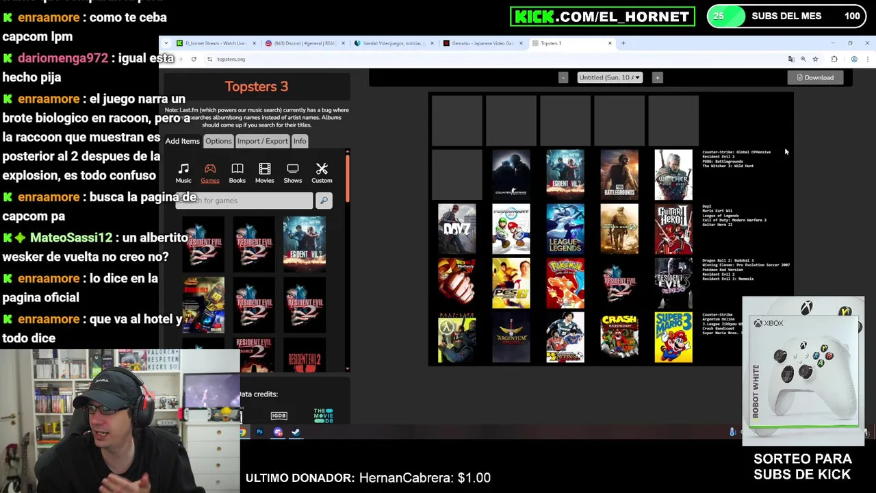
Task: Select the Modern Warfare 2 cover
Action: point(619,229)
